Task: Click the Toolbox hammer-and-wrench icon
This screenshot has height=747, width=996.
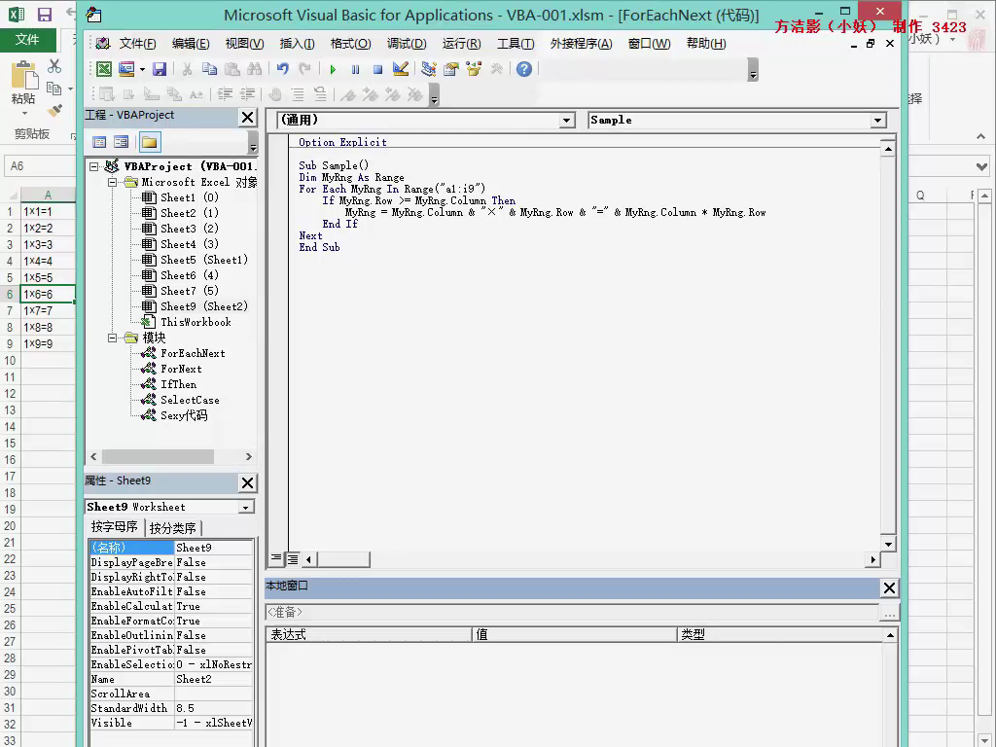Action: (497, 69)
